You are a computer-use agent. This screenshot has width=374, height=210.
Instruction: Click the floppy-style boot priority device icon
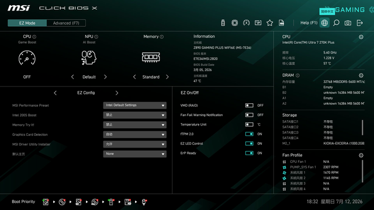[128, 202]
